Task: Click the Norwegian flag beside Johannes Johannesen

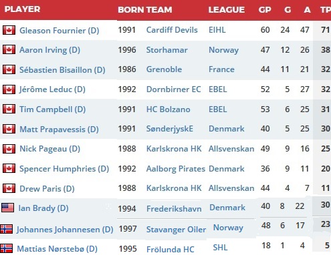Action: (x=6, y=229)
